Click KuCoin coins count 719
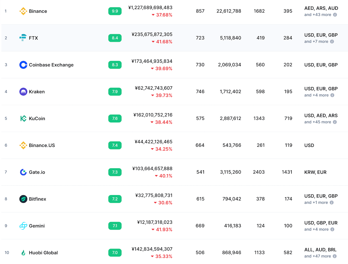This screenshot has width=348, height=264. click(x=288, y=118)
